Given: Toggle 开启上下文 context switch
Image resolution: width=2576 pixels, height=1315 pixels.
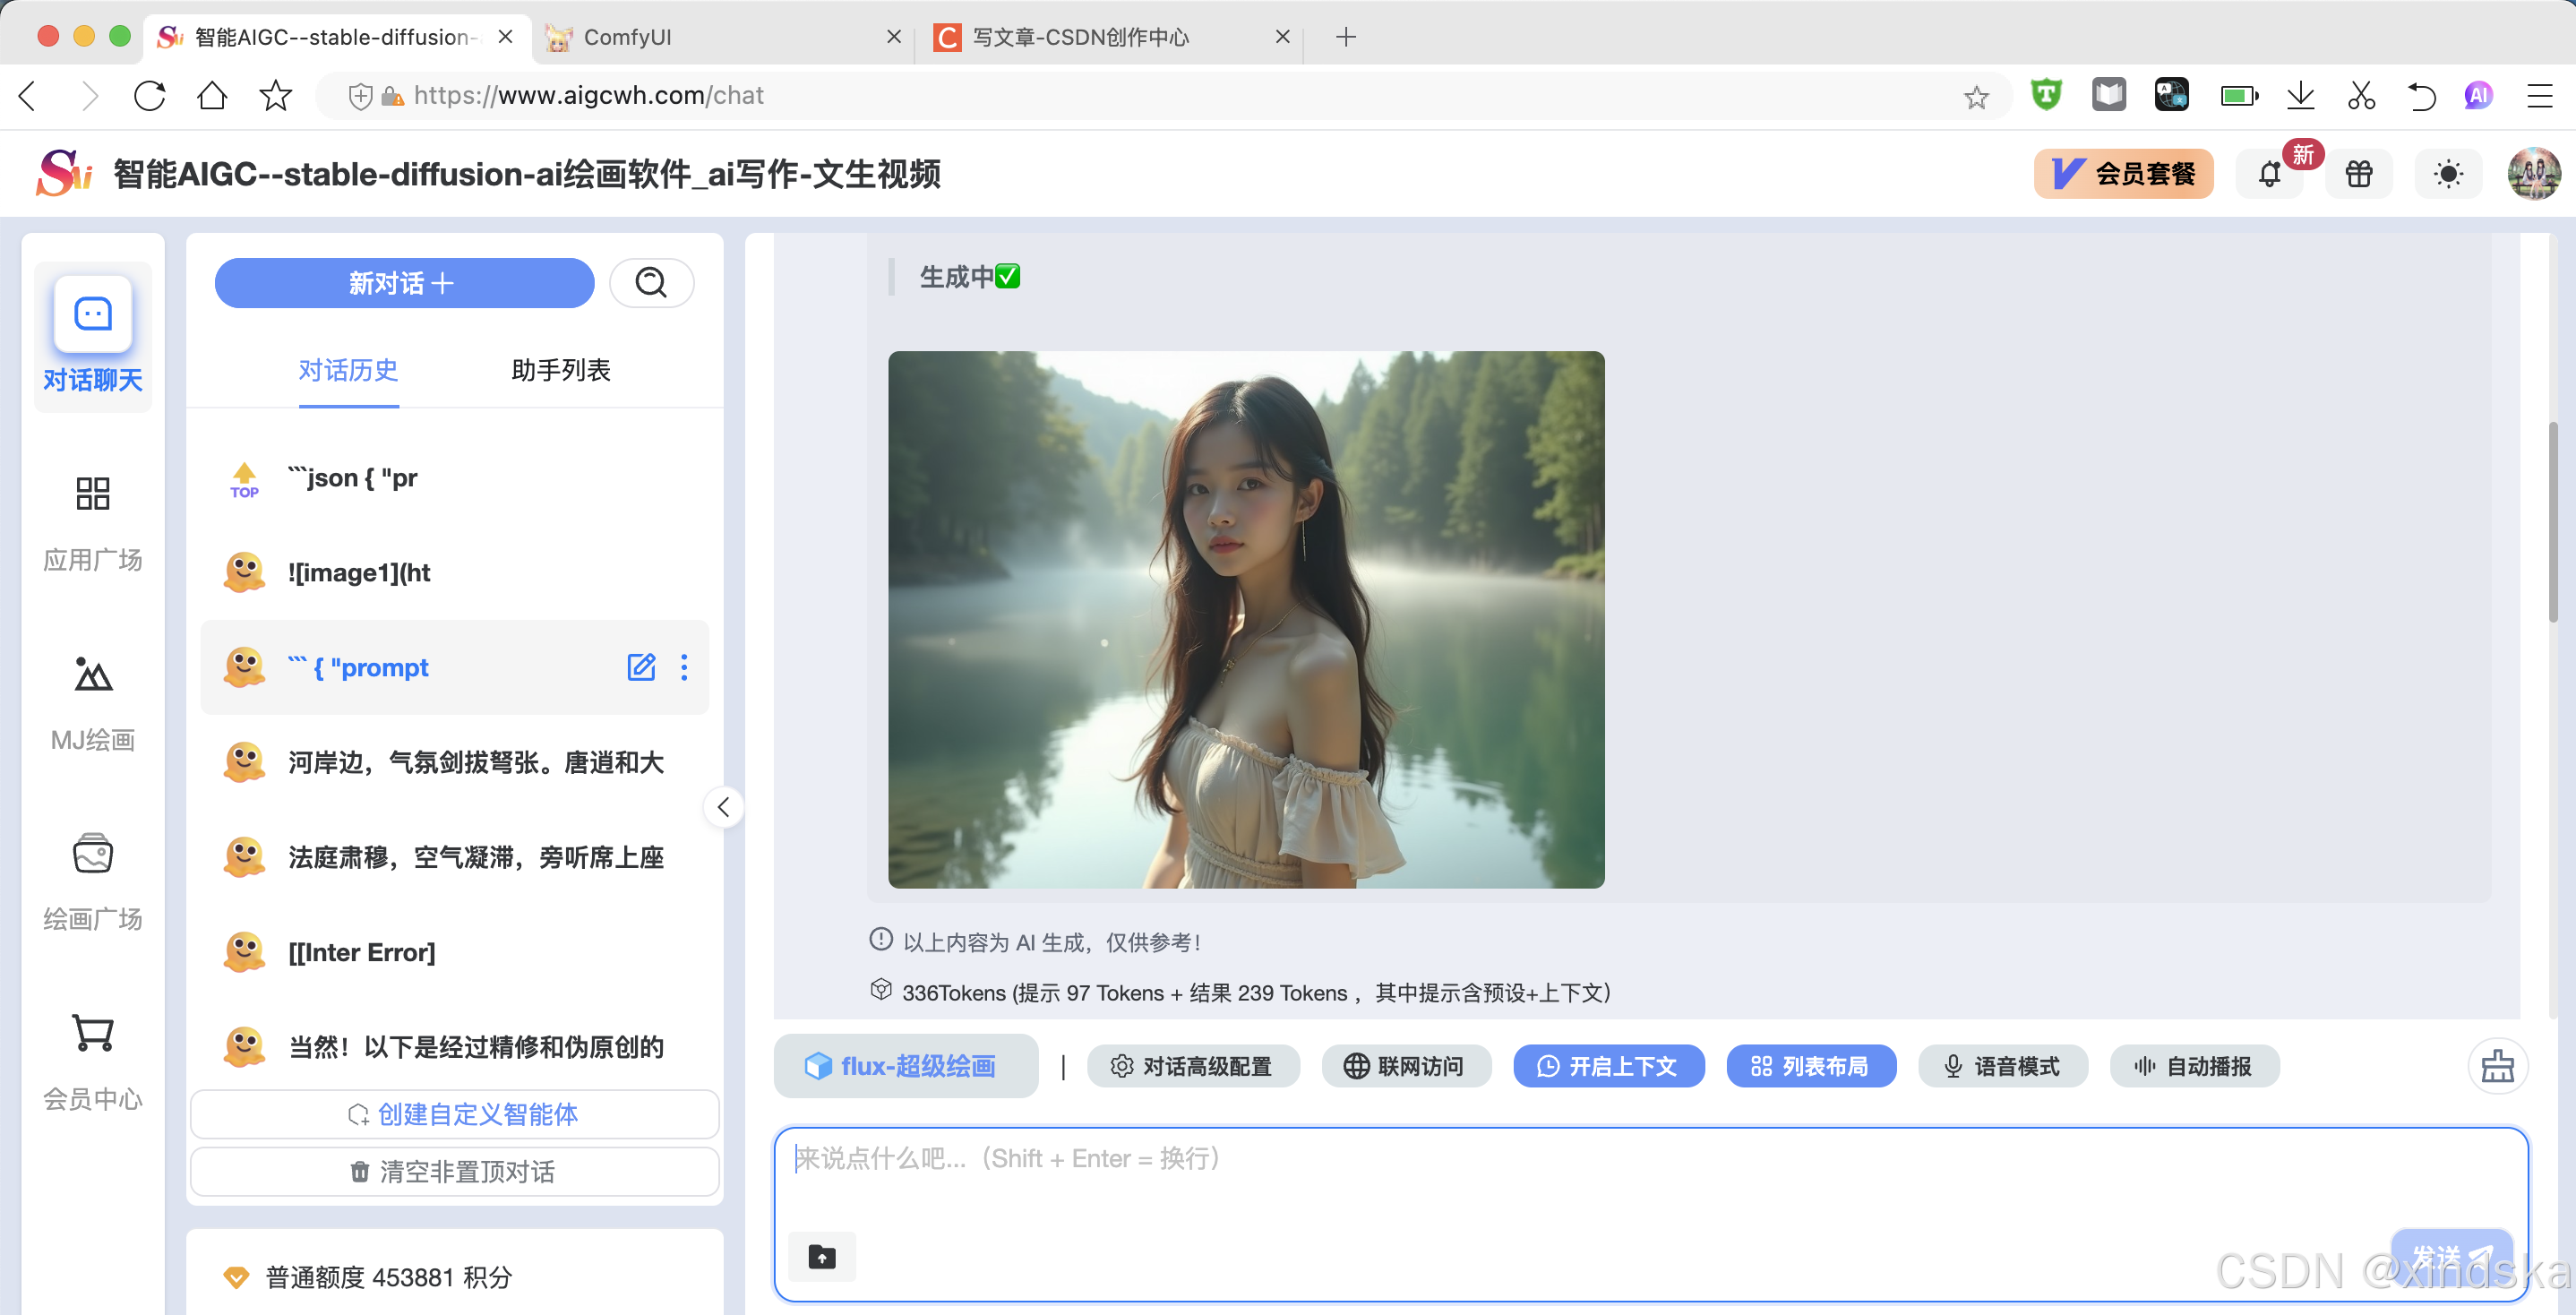Looking at the screenshot, I should point(1608,1066).
